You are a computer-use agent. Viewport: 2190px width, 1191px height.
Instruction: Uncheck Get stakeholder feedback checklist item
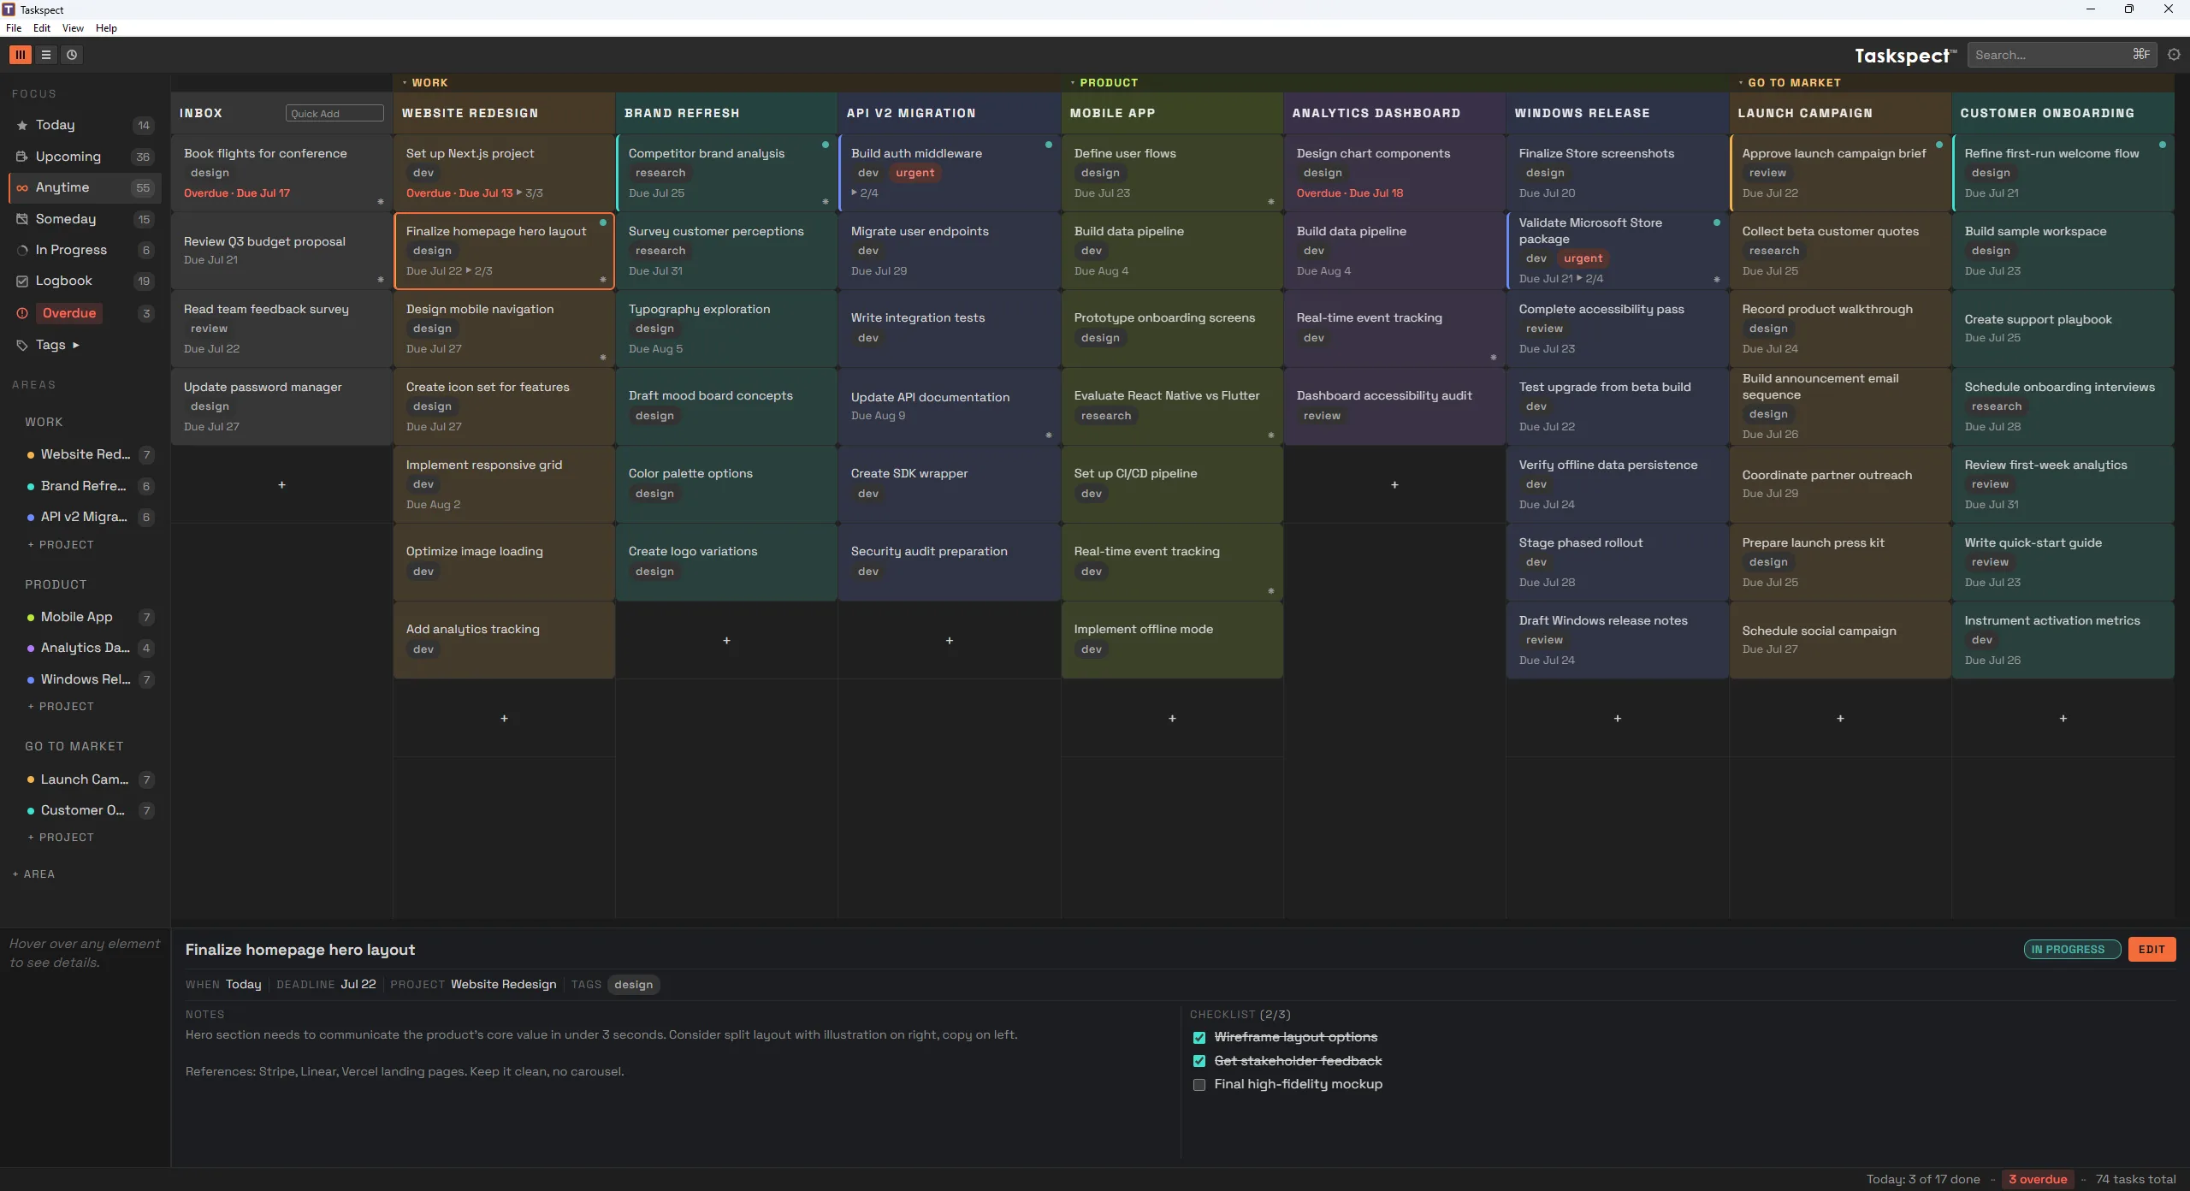pos(1199,1061)
